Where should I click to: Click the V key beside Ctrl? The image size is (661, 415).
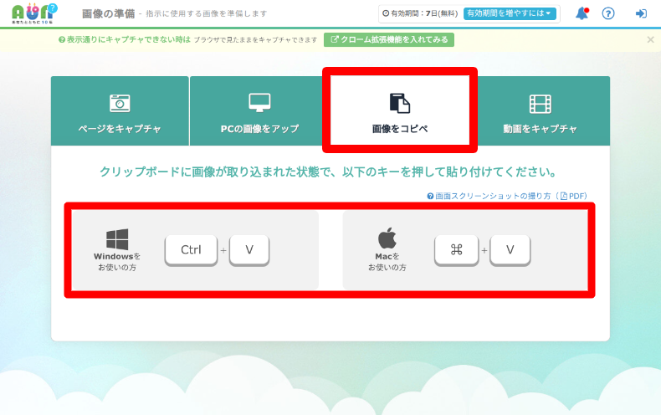[249, 250]
